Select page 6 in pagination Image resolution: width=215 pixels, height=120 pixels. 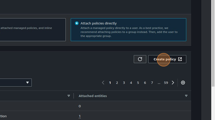pos(145,83)
